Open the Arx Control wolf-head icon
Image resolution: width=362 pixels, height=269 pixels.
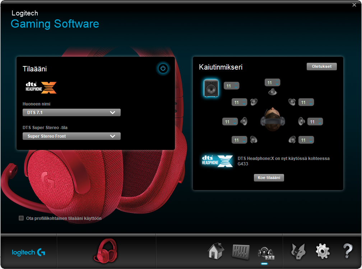(x=298, y=251)
